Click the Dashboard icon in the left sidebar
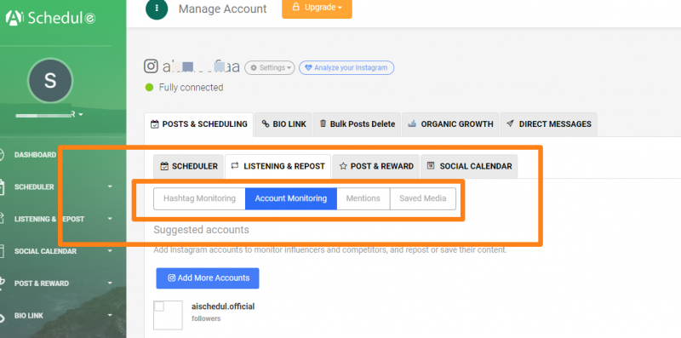 coord(2,155)
